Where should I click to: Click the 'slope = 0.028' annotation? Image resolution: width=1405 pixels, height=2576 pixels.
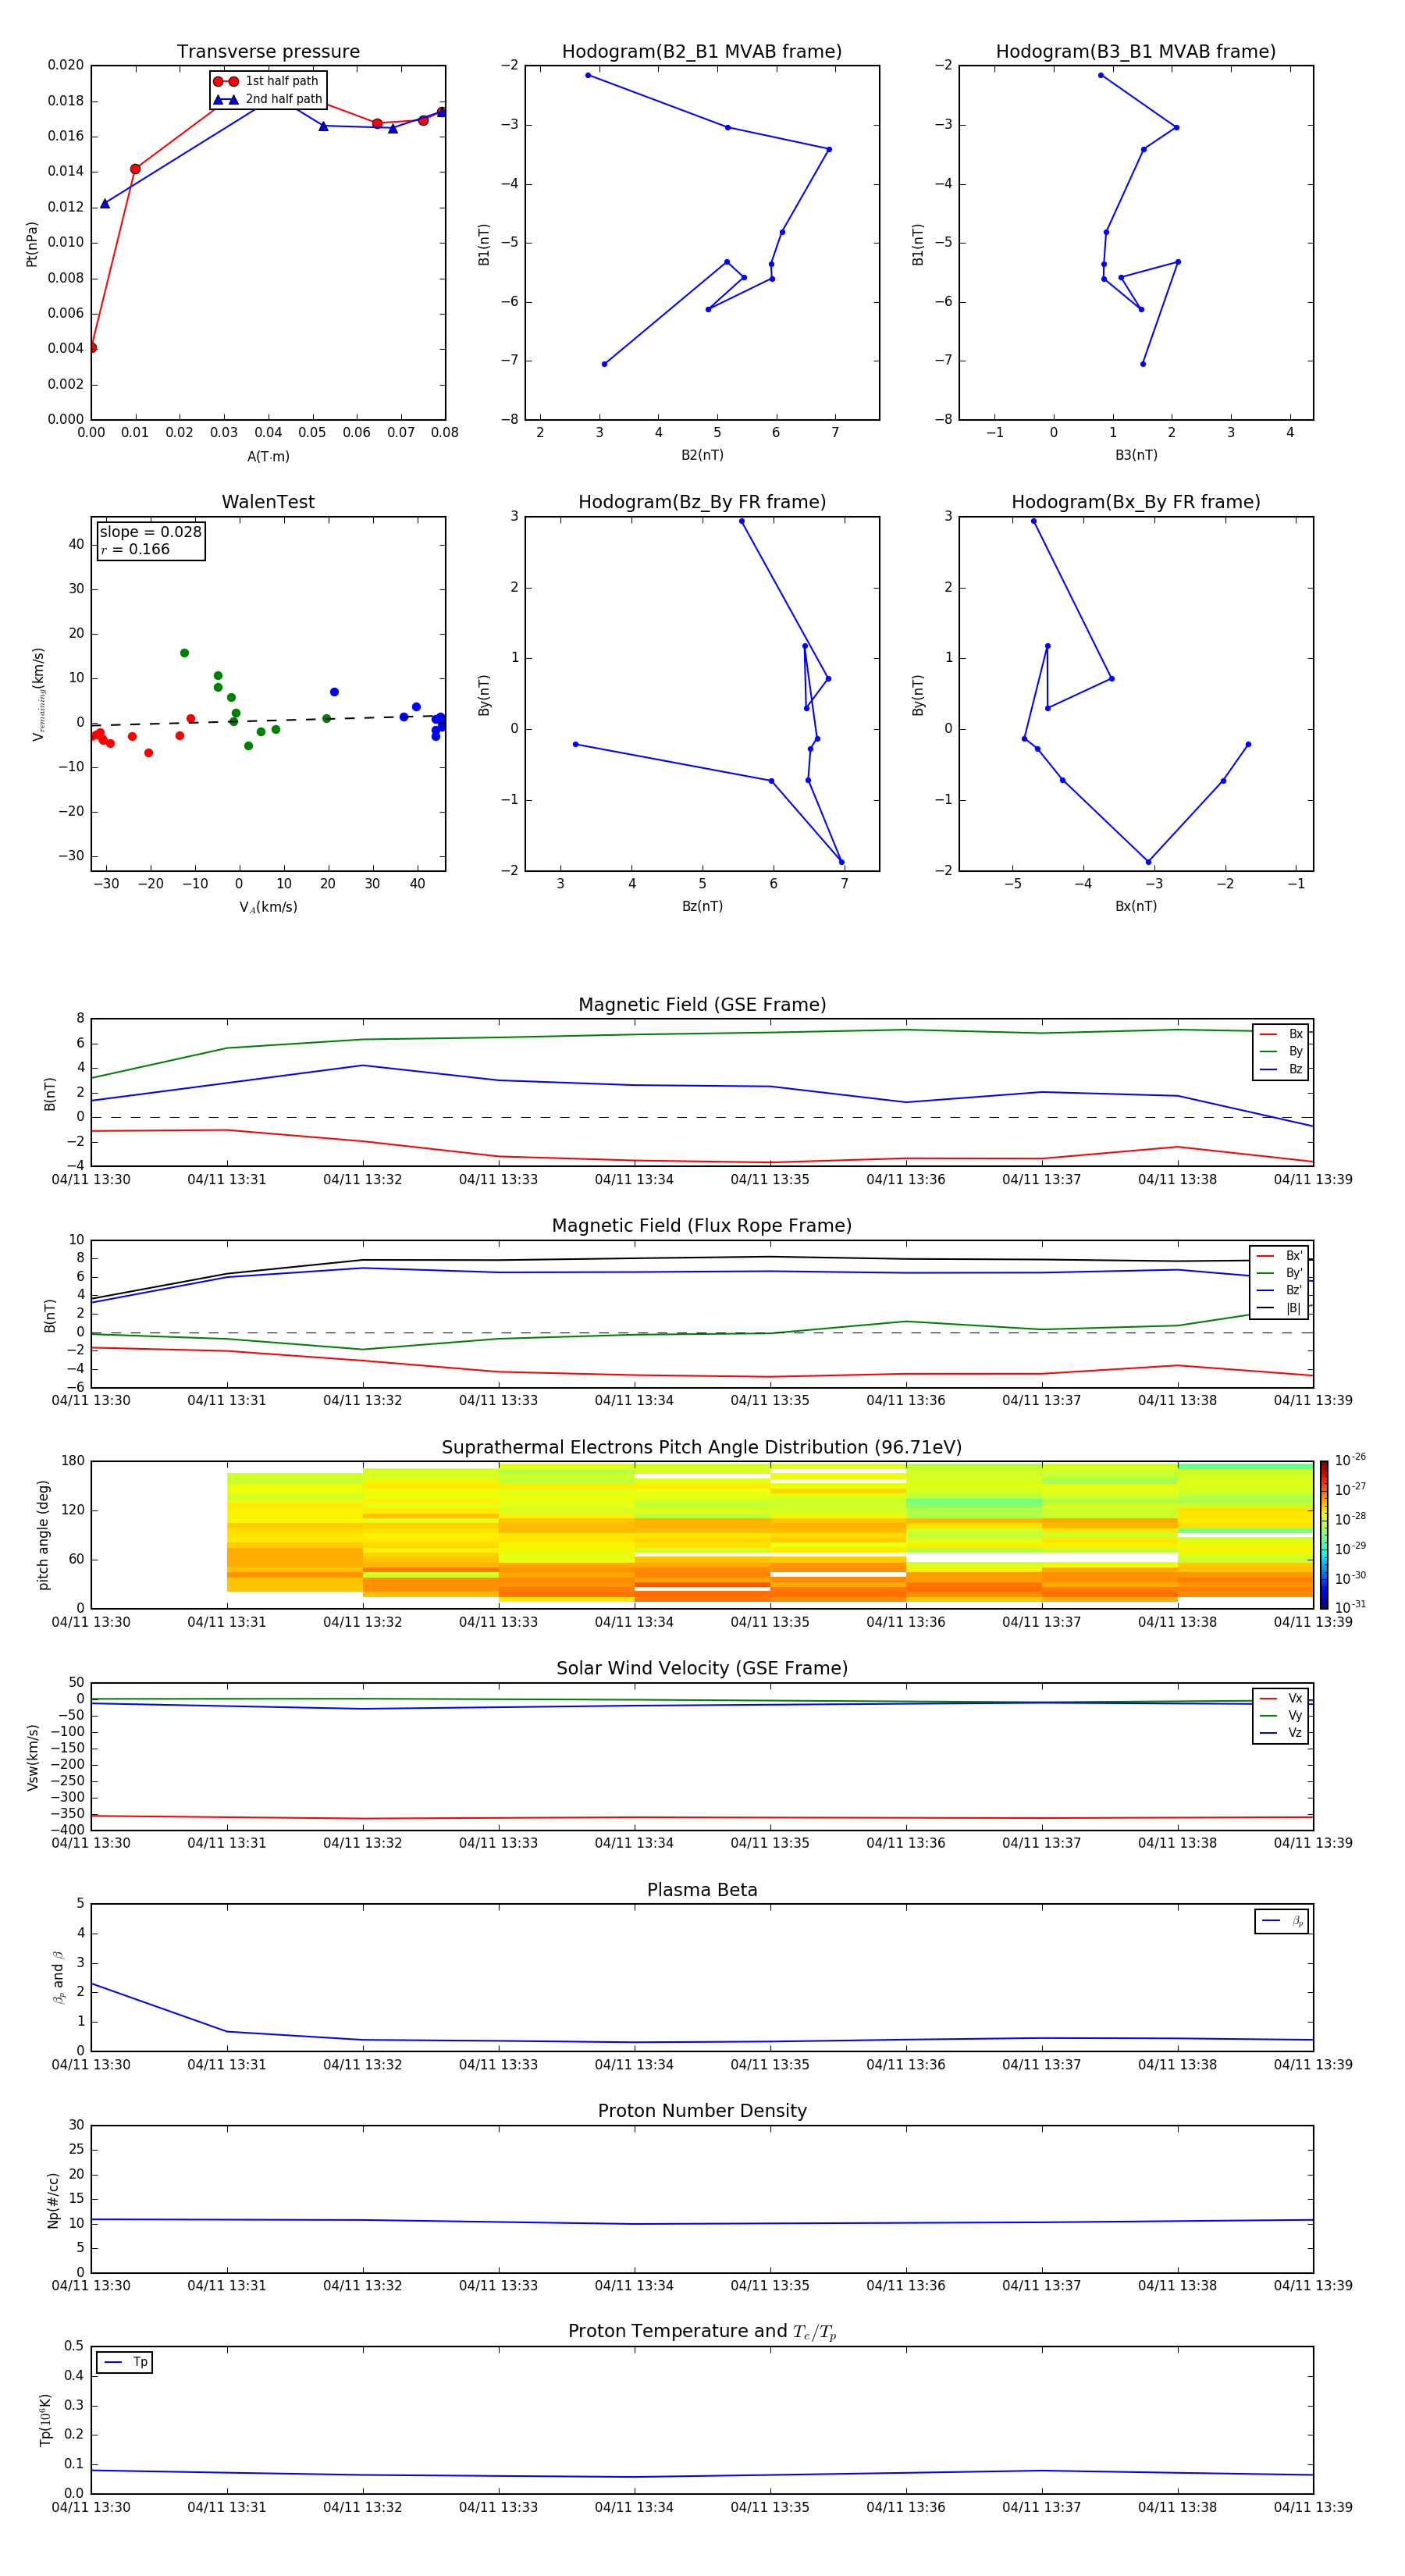coord(150,532)
